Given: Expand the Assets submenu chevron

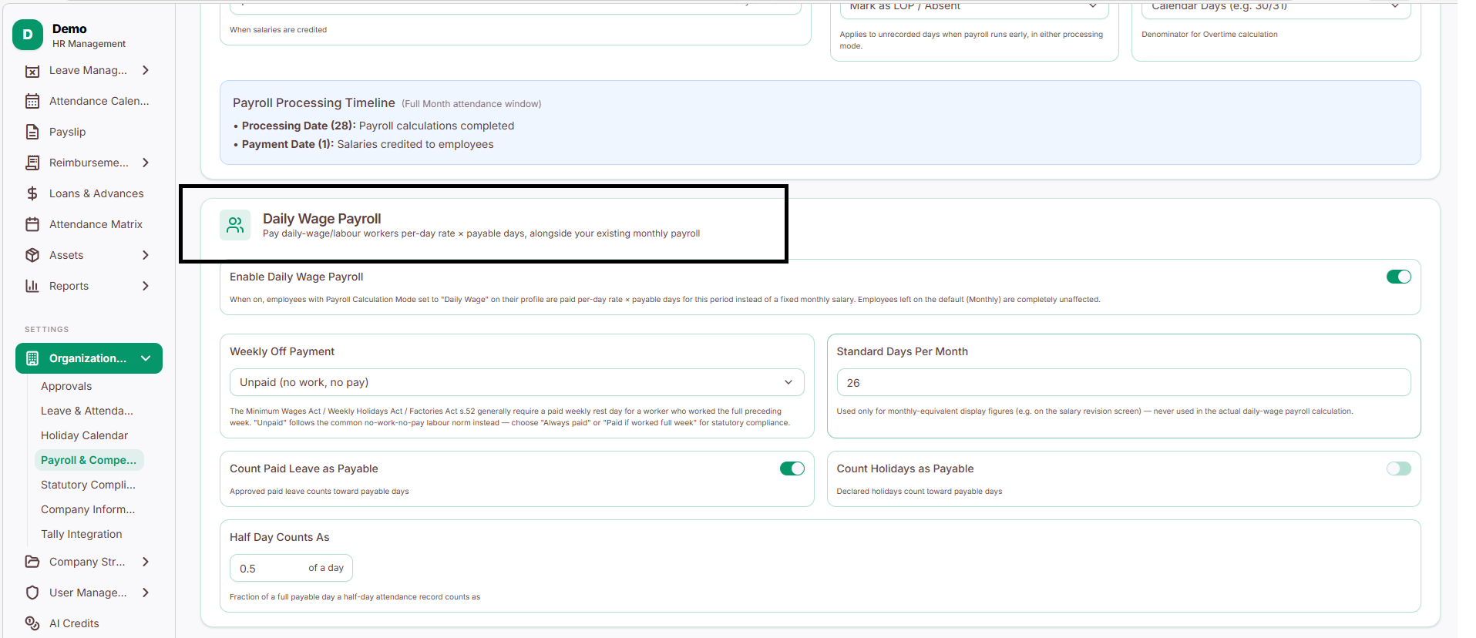Looking at the screenshot, I should [146, 255].
